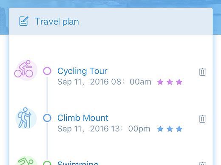Delete the Swimming entry with trash icon
The height and width of the screenshot is (165, 221).
202,163
